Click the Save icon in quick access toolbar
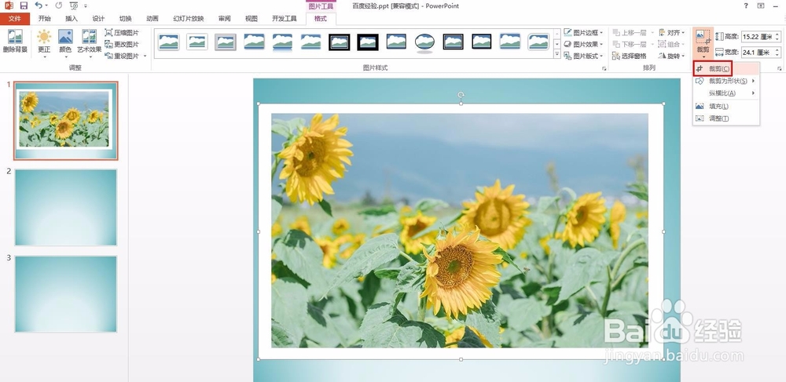Viewport: 786px width, 382px height. [x=23, y=5]
